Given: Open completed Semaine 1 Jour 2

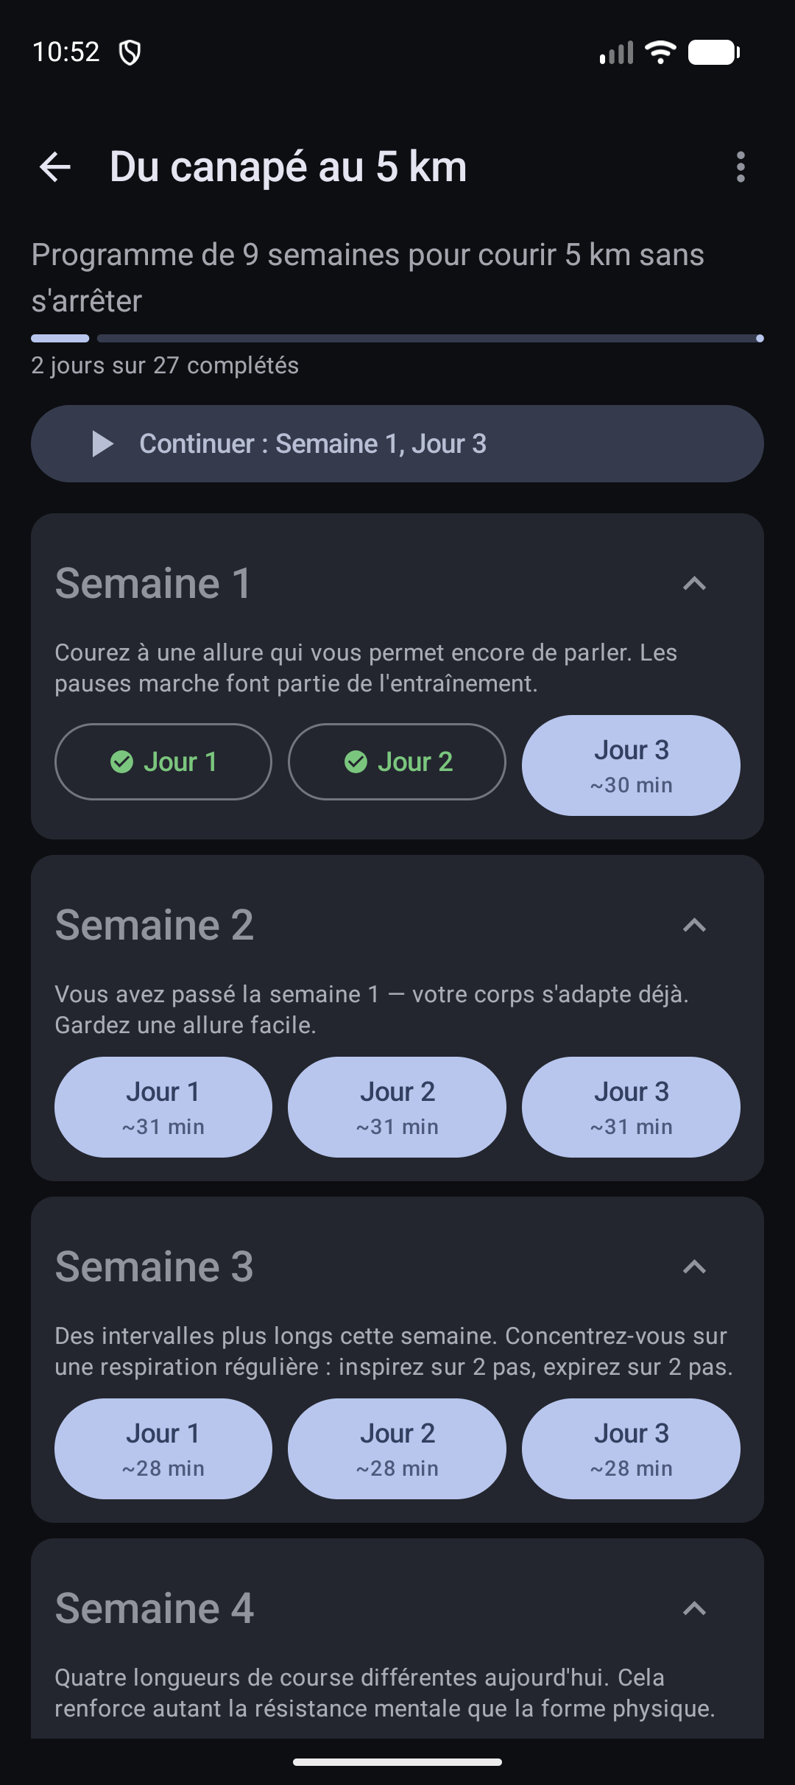Looking at the screenshot, I should point(397,762).
